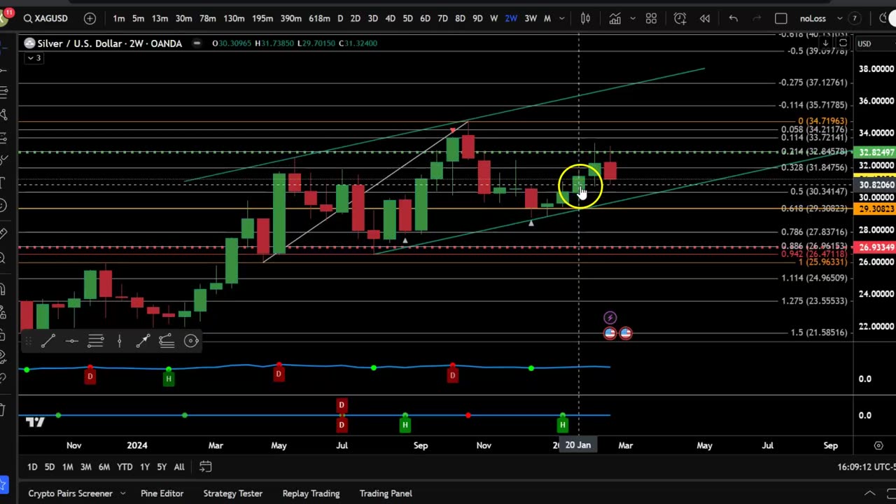Set range to 5Y
This screenshot has width=896, height=504.
[x=162, y=467]
